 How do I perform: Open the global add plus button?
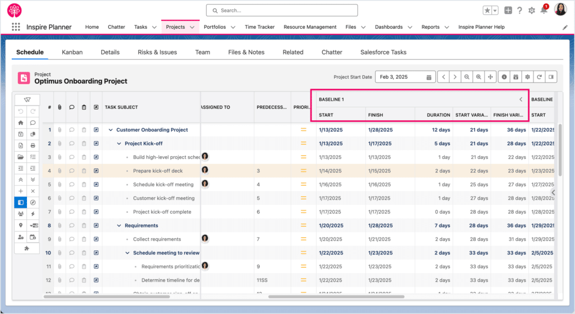coord(508,10)
